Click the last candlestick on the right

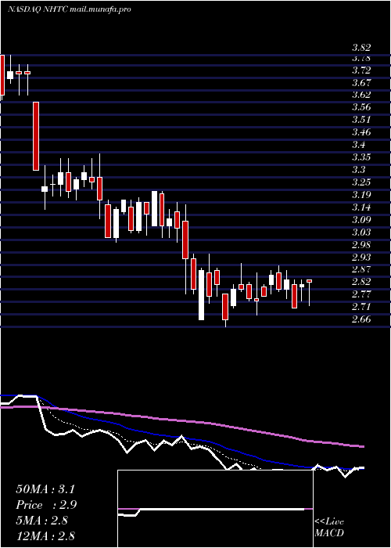tap(310, 293)
